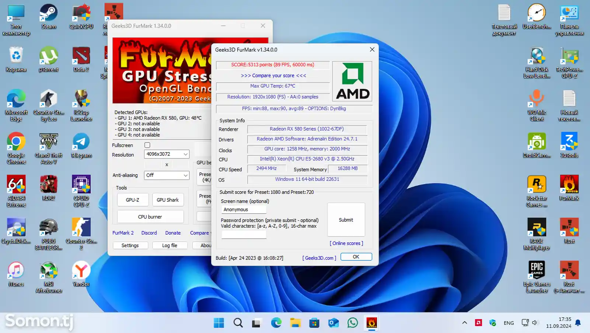Open Outlook from the taskbar
Viewport: 590px width, 333px height.
(334, 323)
